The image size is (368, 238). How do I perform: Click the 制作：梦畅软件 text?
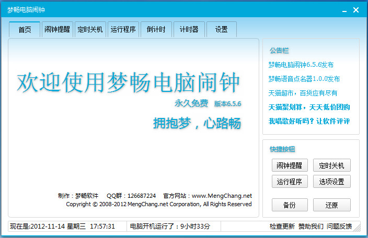pyautogui.click(x=78, y=196)
